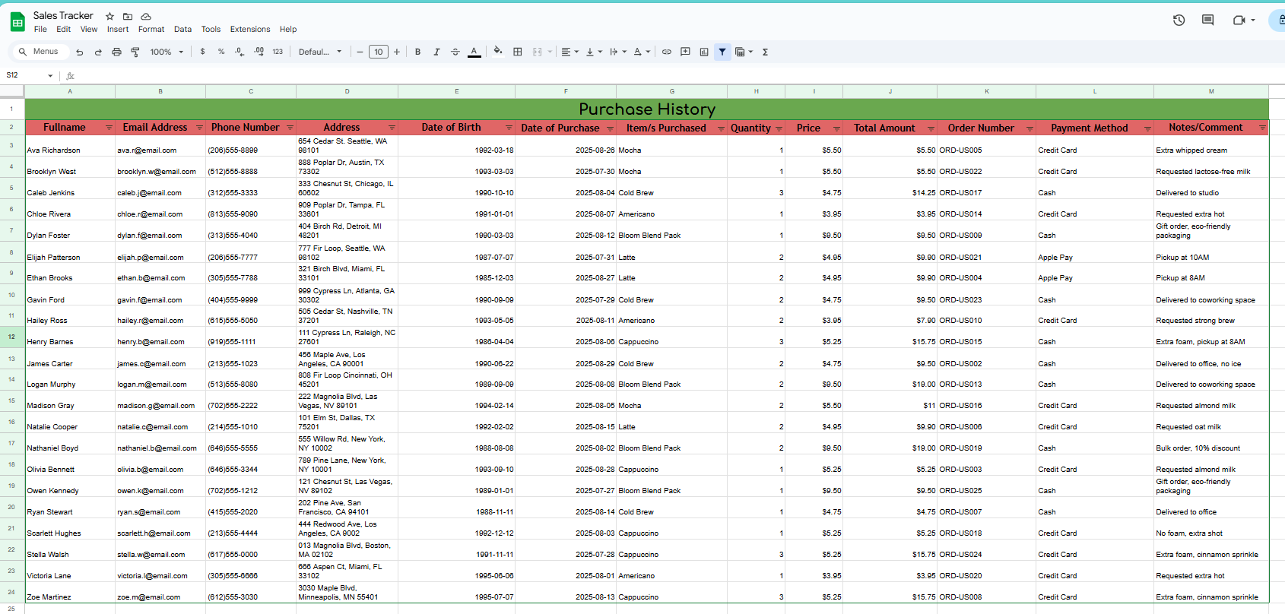This screenshot has height=614, width=1285.
Task: Open filter for Phone Number column
Action: click(x=290, y=128)
